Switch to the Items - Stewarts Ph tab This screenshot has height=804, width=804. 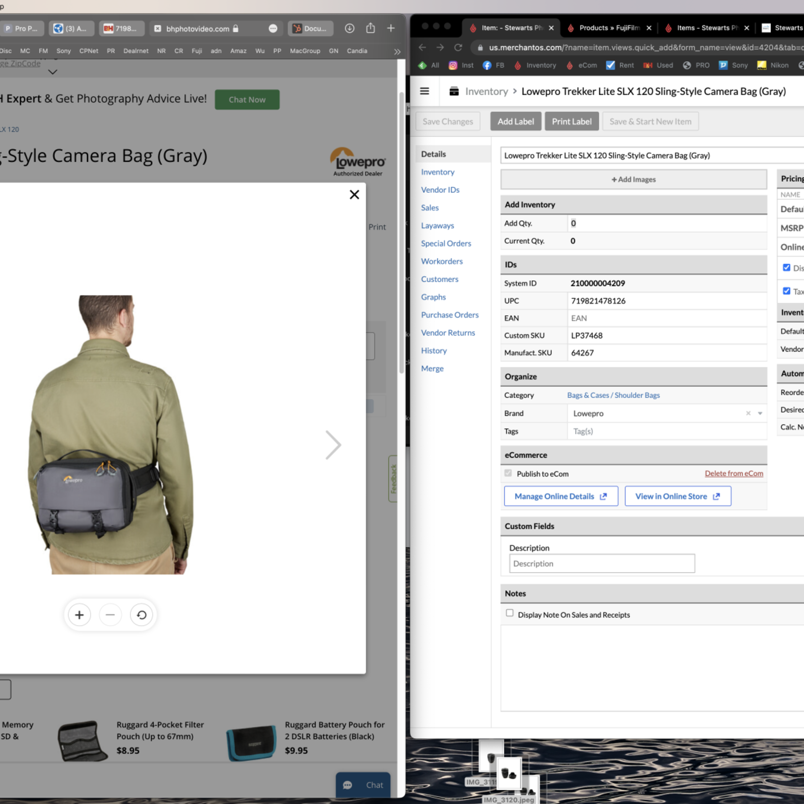coord(707,28)
